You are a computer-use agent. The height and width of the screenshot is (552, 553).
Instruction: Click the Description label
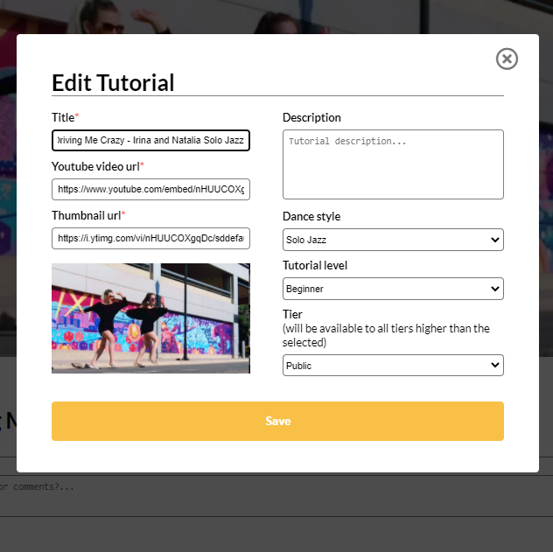(311, 117)
